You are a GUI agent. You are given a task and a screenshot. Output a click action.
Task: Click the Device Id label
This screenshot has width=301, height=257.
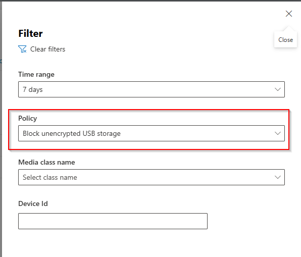tap(33, 203)
